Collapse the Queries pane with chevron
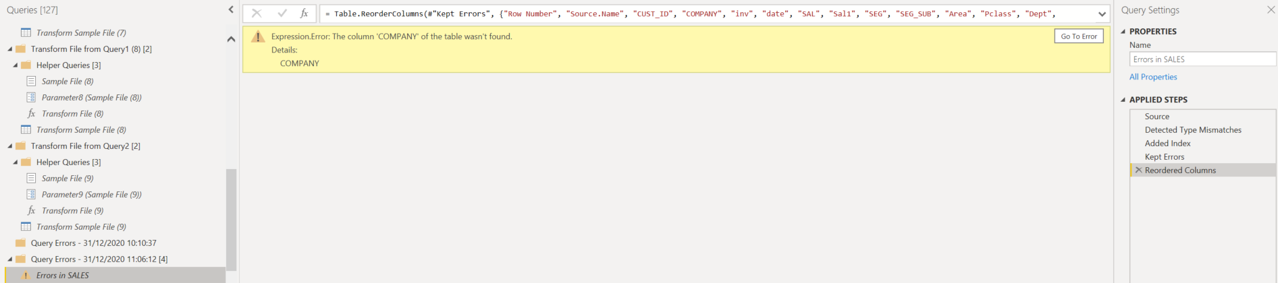1278x283 pixels. coord(231,9)
